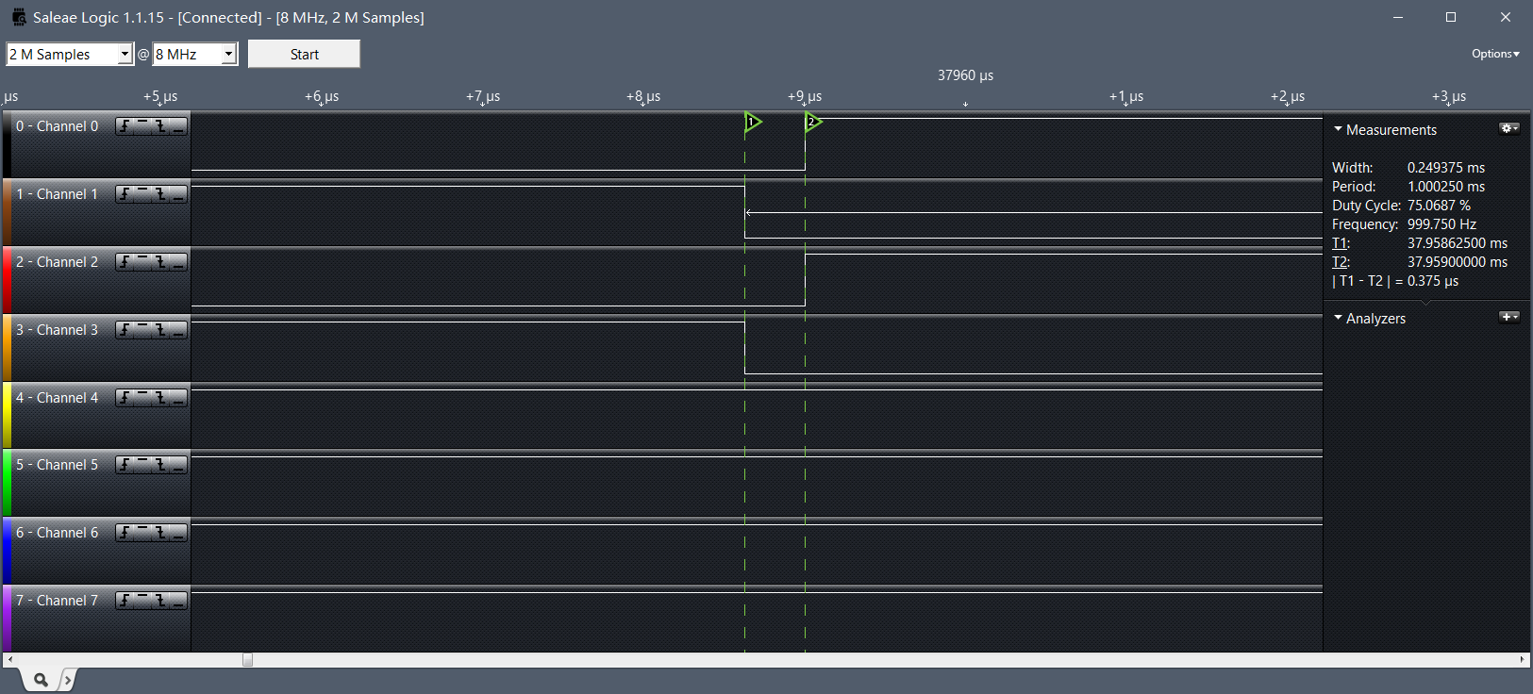Viewport: 1533px width, 694px height.
Task: Set rising edge trigger on Channel 7
Action: point(125,601)
